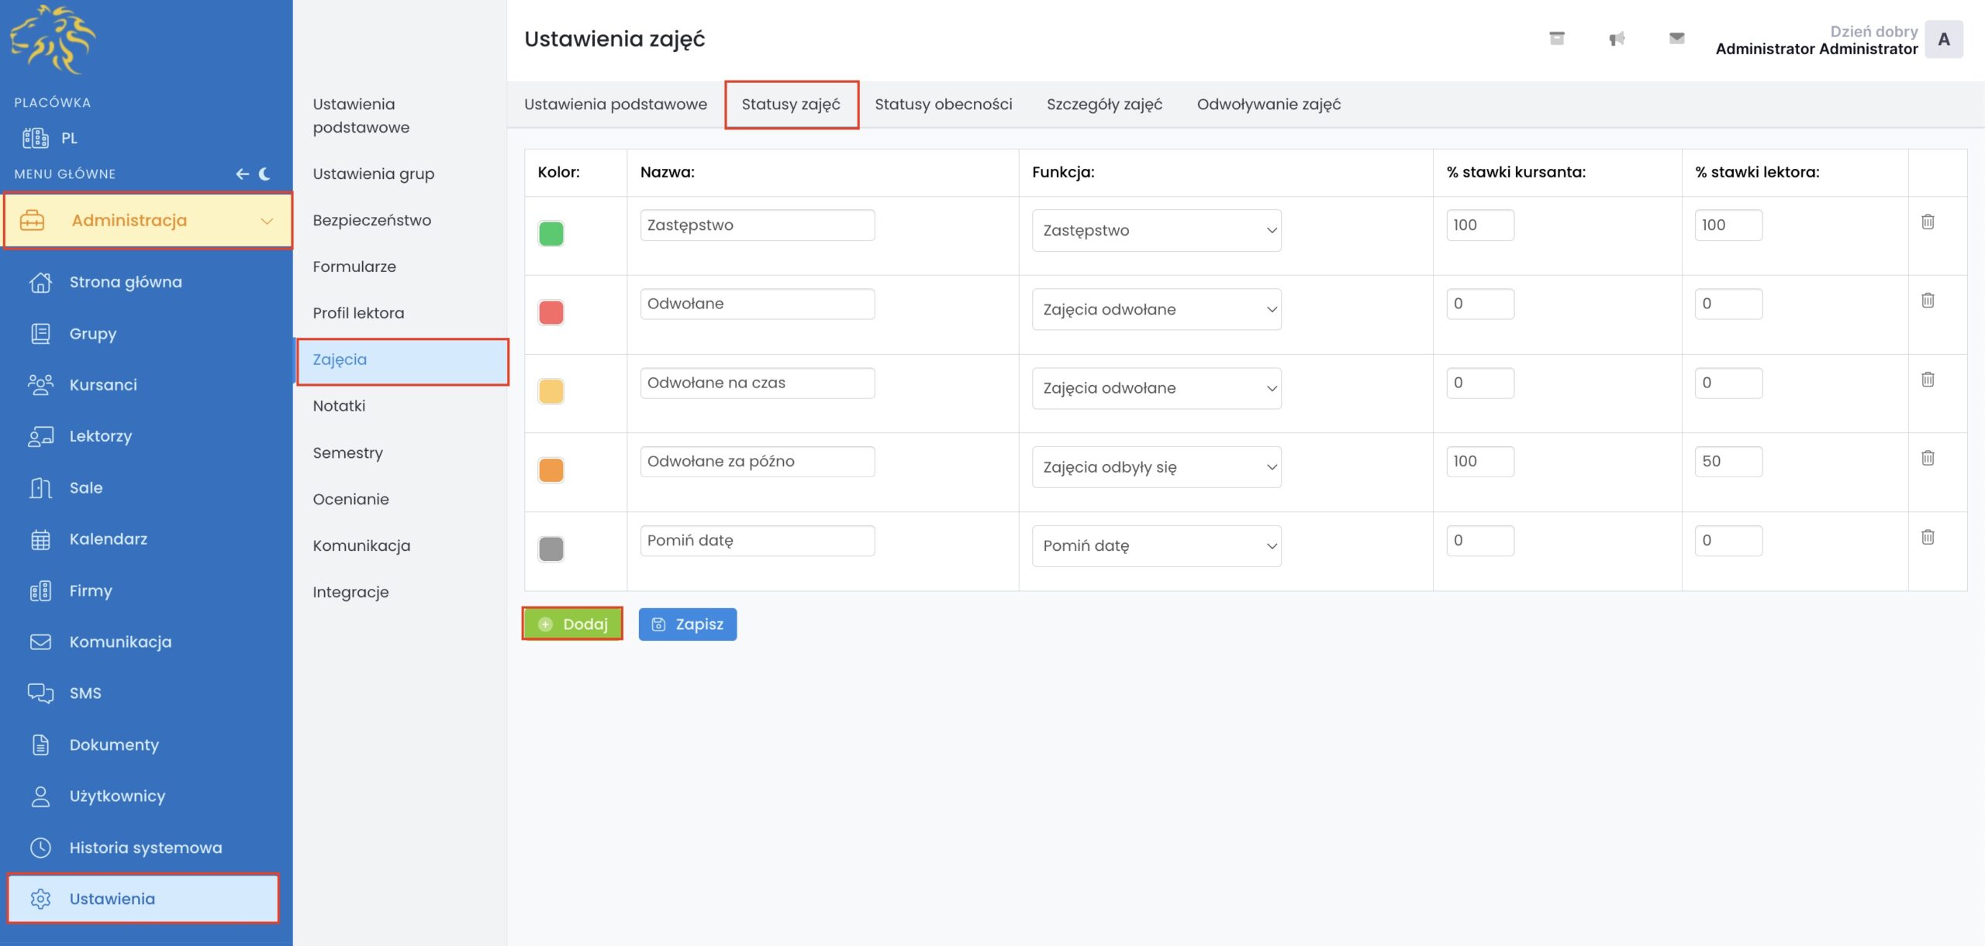Switch to the Statusy obecności tab
This screenshot has height=946, width=1985.
[x=943, y=105]
